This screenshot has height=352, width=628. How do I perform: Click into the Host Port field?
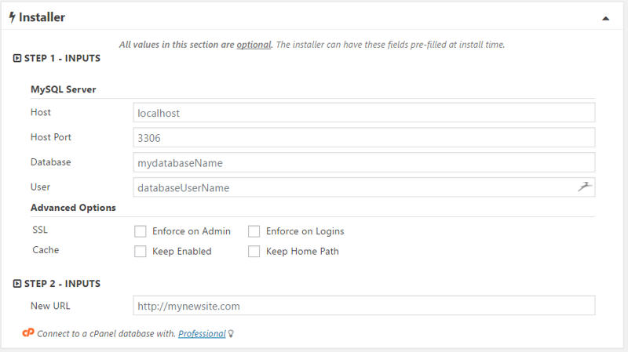[363, 137]
